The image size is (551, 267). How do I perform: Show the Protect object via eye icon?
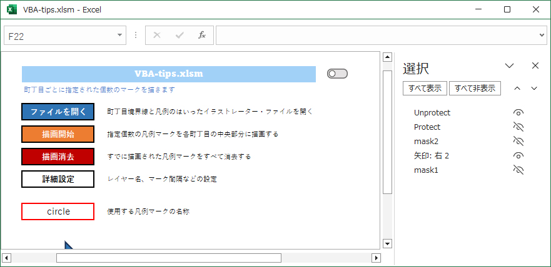click(518, 127)
